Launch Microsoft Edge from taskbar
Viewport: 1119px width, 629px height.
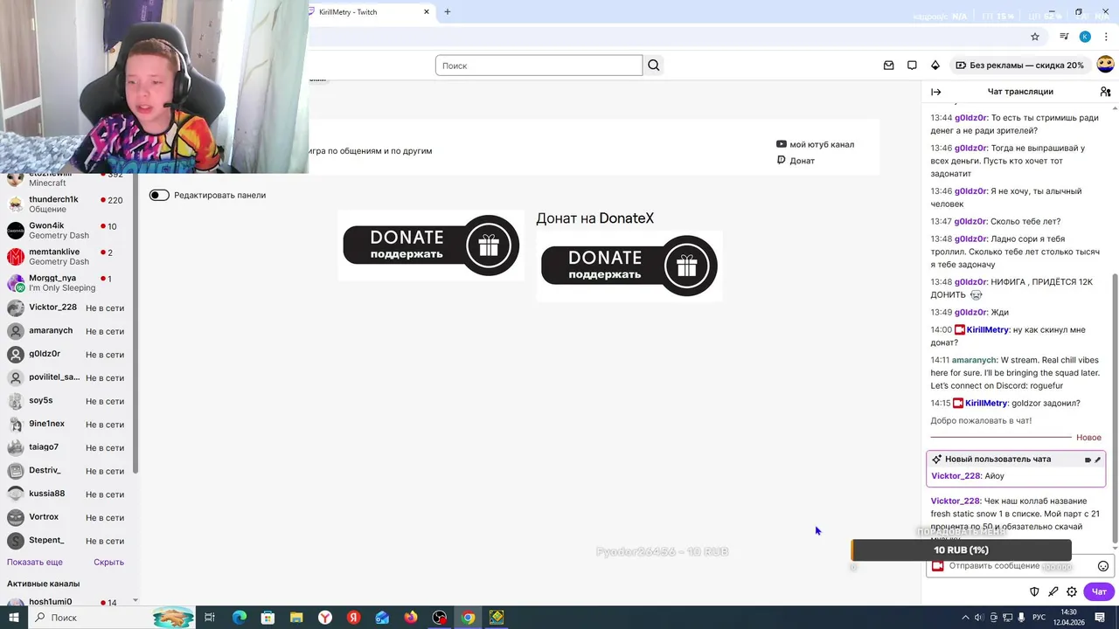coord(240,618)
